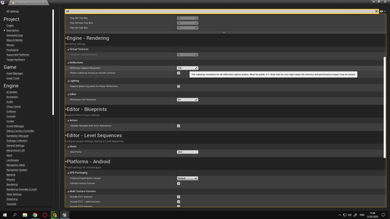Click the main settings vertical scrollbar
The image size is (390, 219).
tap(385, 107)
